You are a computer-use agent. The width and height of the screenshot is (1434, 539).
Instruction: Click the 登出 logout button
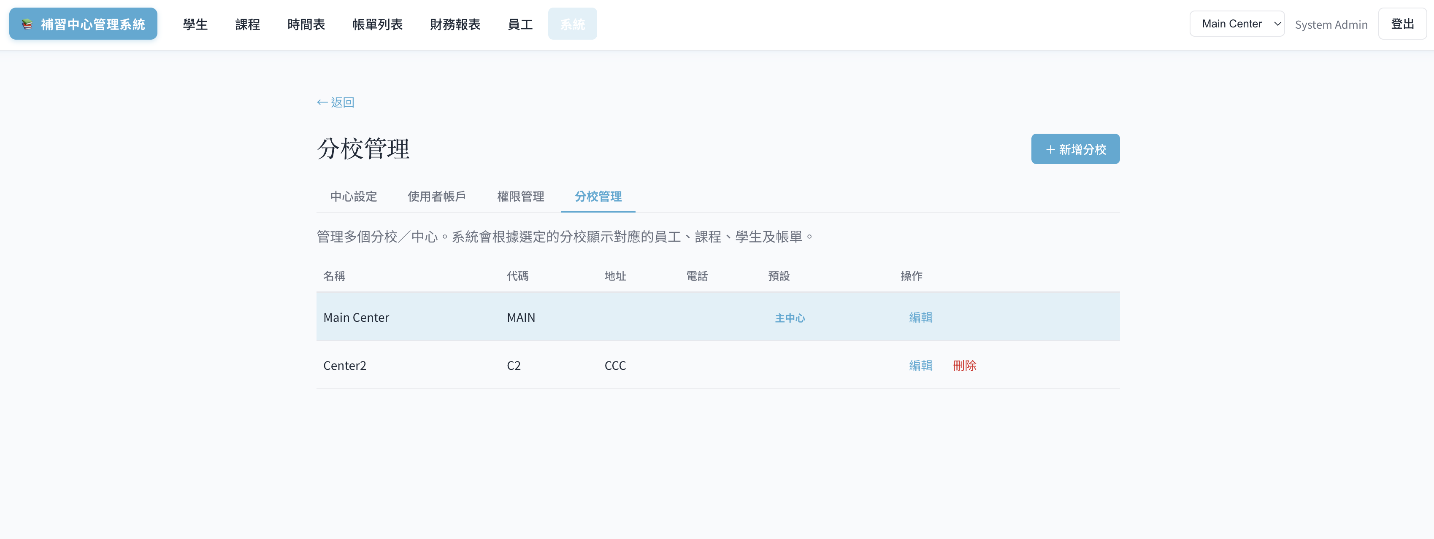1402,24
